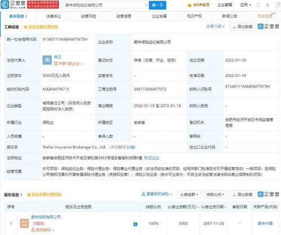The width and height of the screenshot is (281, 235).
Task: Click the shareholder company logo thumbnail
Action: click(24, 223)
